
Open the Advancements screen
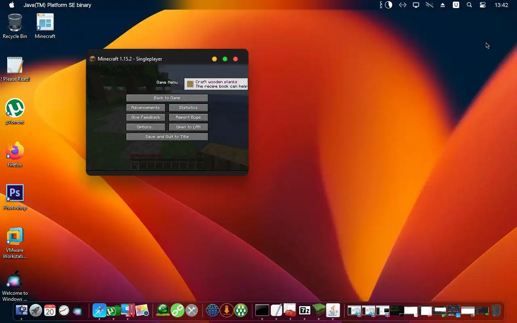pyautogui.click(x=146, y=108)
